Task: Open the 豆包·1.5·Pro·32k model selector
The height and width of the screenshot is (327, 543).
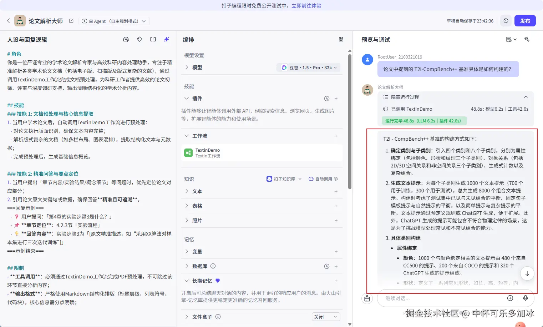Action: (309, 67)
